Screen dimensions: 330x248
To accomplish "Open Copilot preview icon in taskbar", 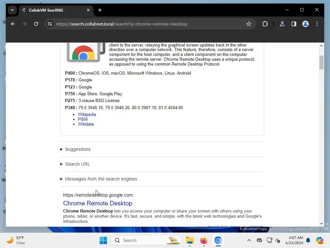I will click(320, 240).
